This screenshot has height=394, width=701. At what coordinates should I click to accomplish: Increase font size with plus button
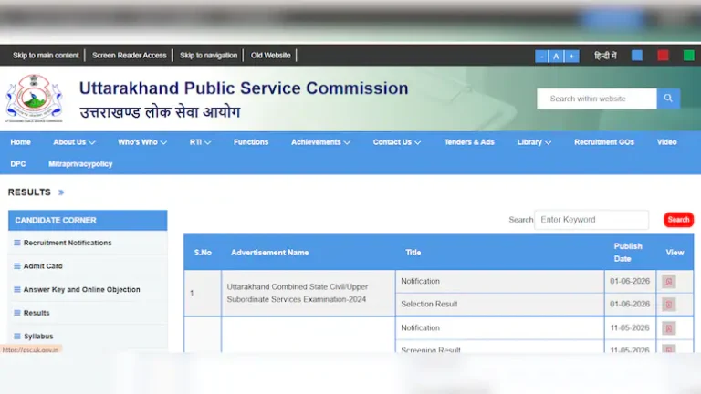pos(571,57)
